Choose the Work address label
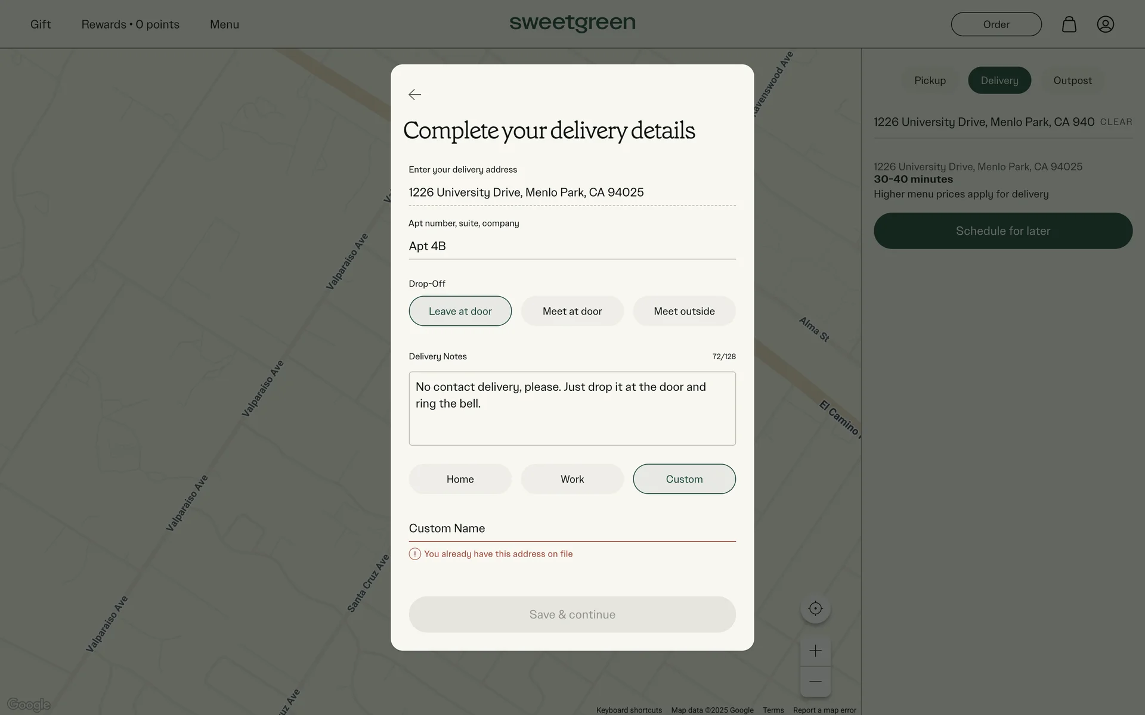This screenshot has width=1145, height=715. pos(572,479)
